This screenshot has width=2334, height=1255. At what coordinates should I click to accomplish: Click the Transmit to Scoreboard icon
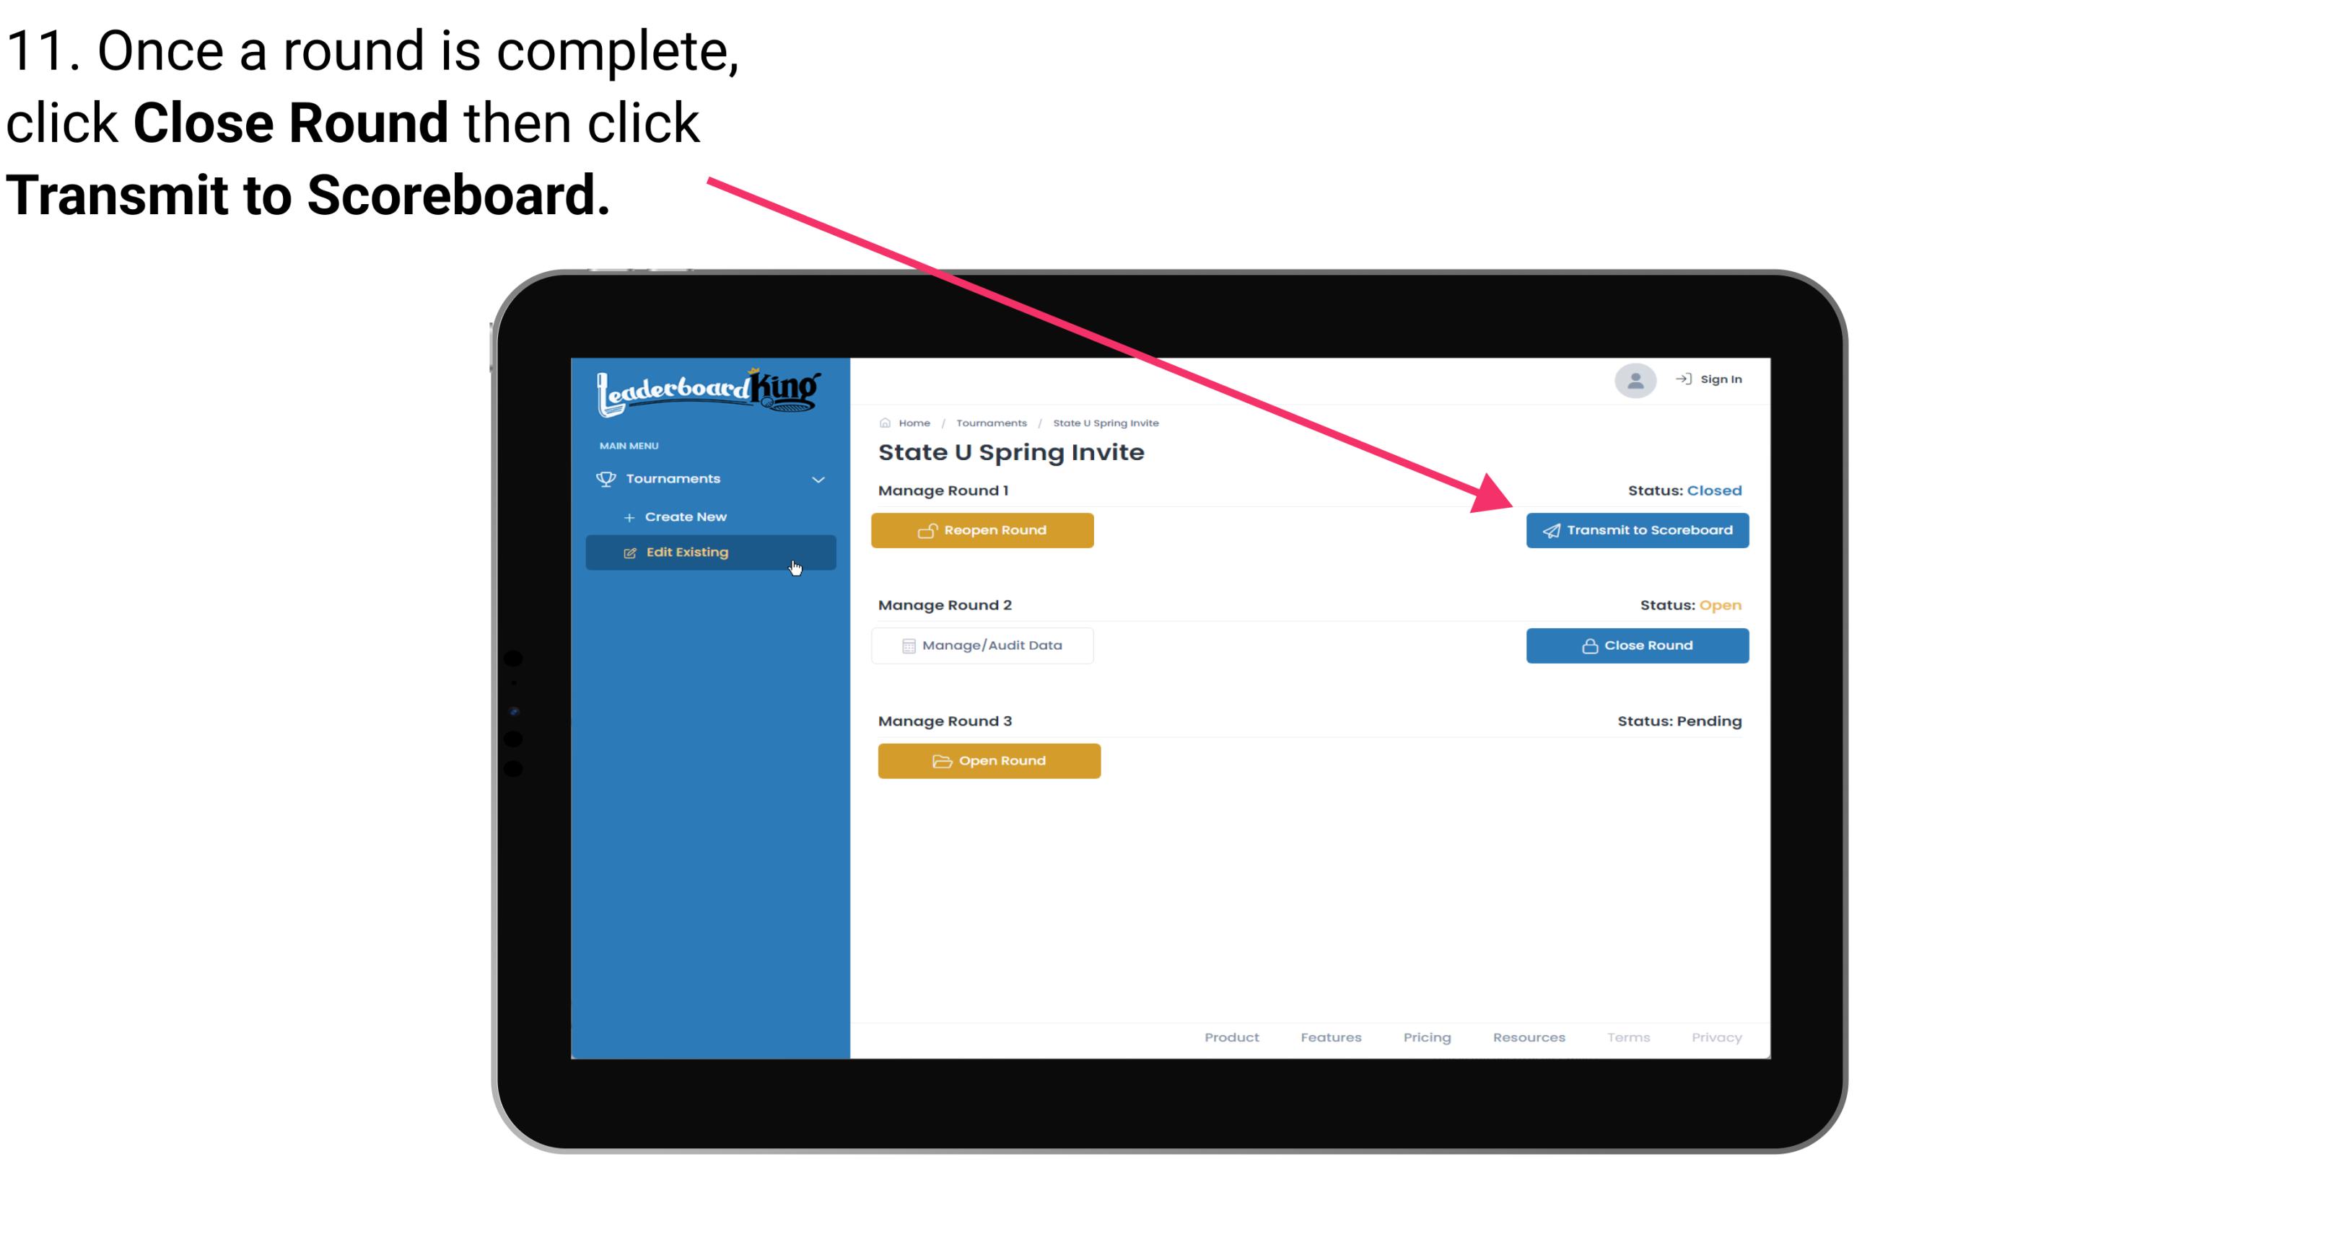click(x=1550, y=530)
